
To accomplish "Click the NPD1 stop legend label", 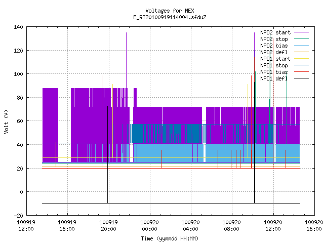I will coord(274,65).
